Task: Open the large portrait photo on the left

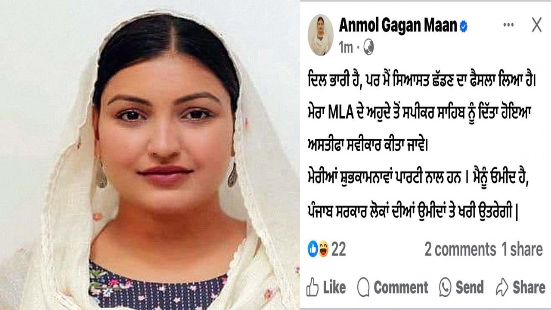Action: pyautogui.click(x=150, y=155)
